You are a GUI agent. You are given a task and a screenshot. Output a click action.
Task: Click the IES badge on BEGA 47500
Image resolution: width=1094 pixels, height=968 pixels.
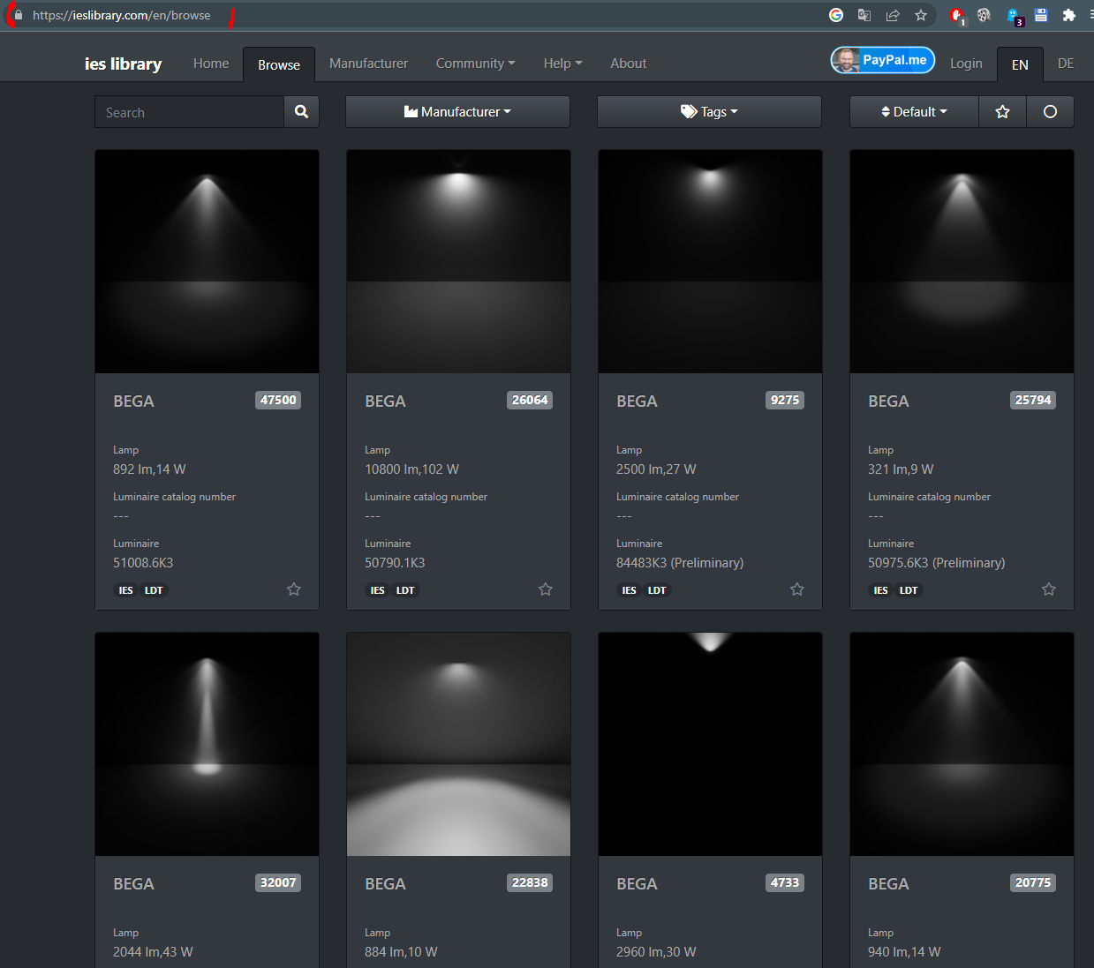click(126, 590)
